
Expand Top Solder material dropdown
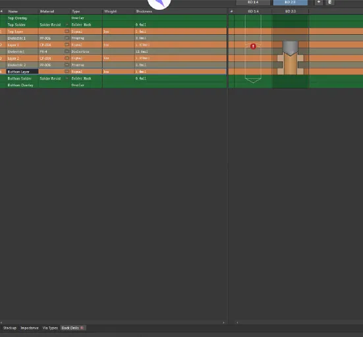point(67,24)
